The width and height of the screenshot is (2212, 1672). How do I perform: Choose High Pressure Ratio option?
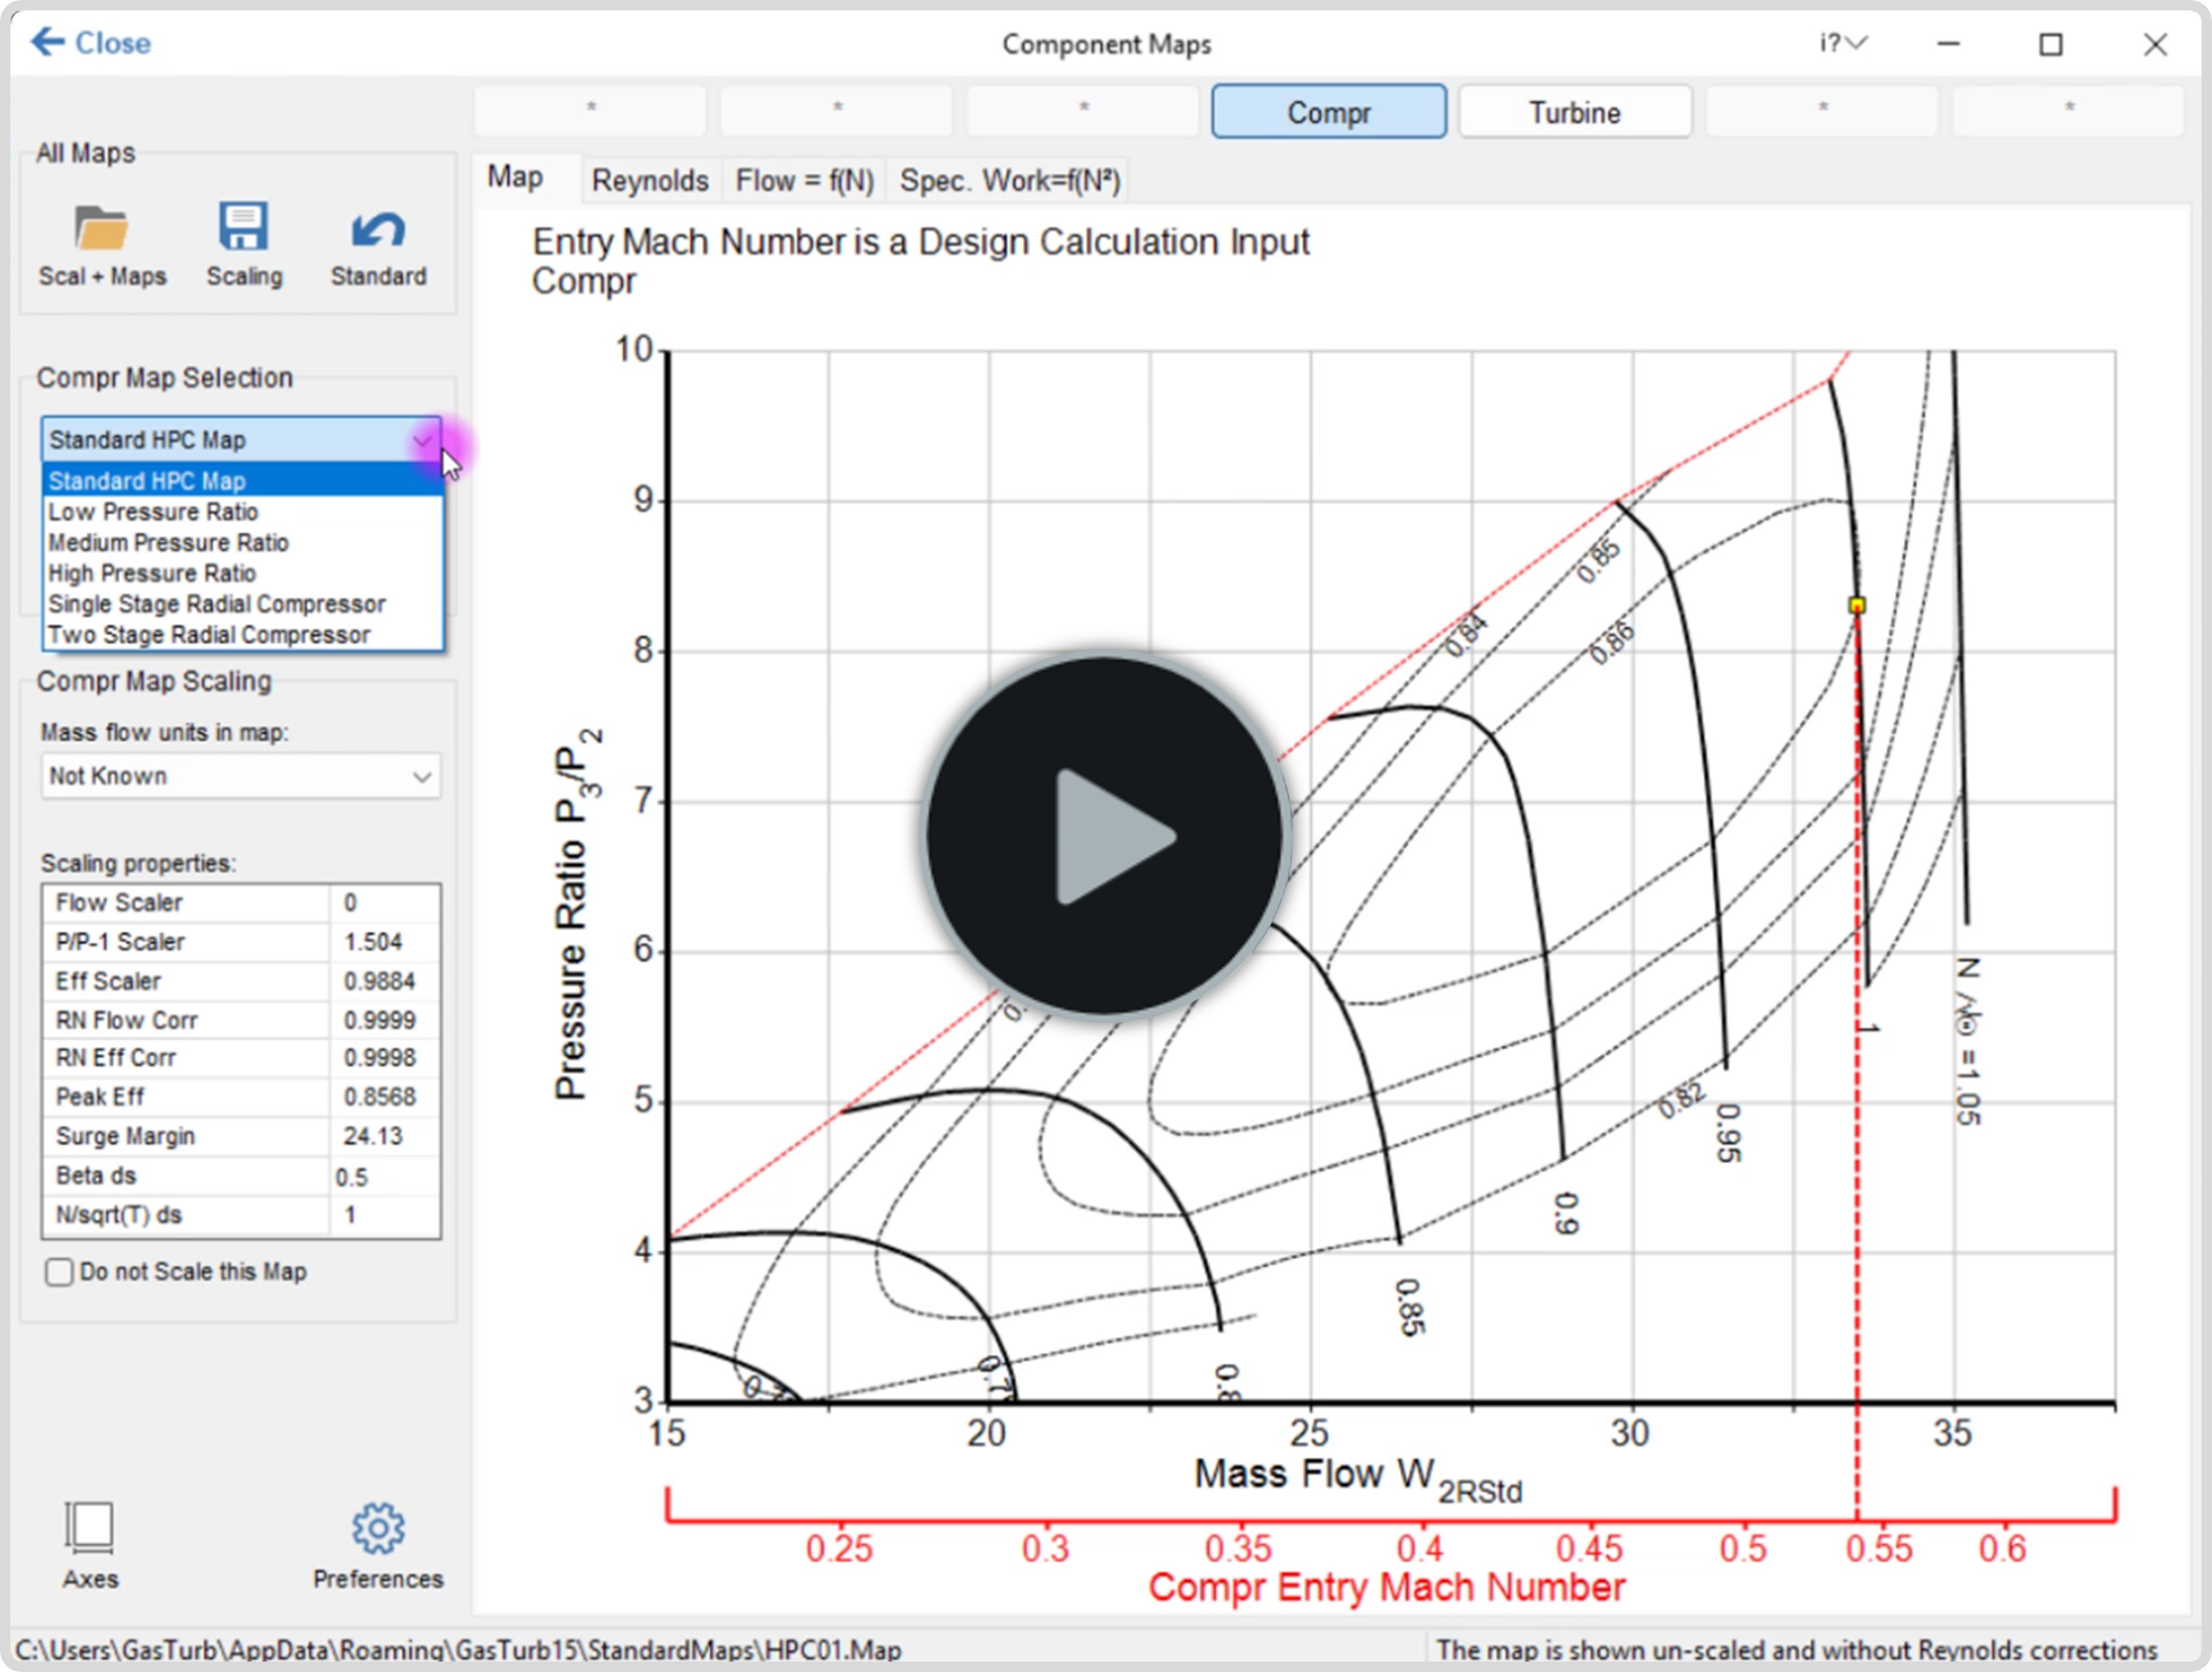243,574
